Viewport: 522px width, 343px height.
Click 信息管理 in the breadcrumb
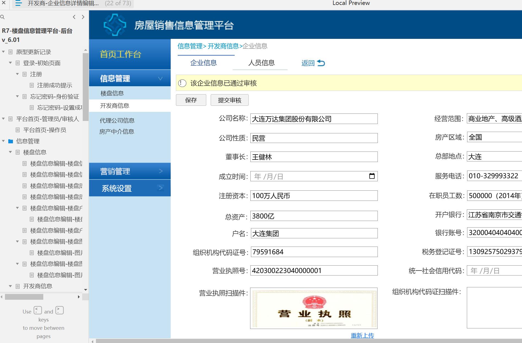190,46
